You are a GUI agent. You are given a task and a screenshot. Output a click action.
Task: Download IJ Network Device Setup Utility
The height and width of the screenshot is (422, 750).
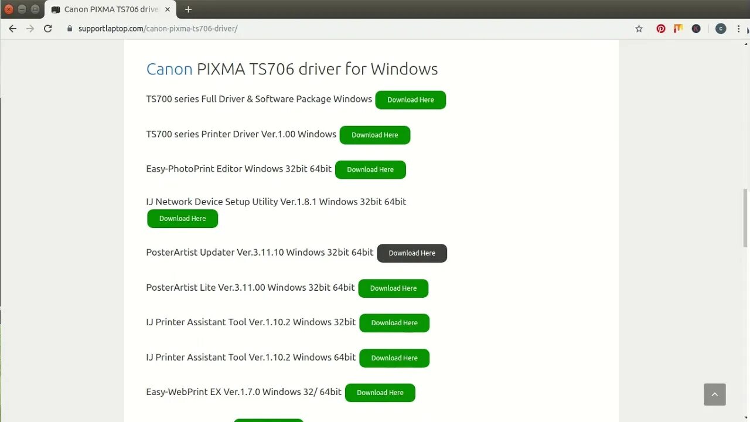183,219
